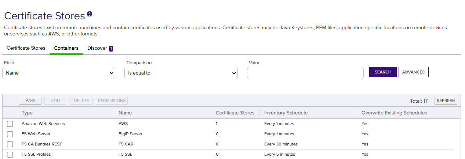Screen dimensions: 465x159
Task: Open the Comparison dropdown showing is equal to
Action: (x=181, y=73)
